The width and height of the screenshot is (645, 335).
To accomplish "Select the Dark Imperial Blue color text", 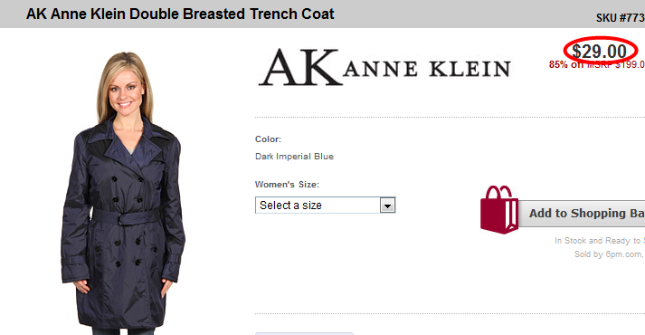I will (294, 157).
